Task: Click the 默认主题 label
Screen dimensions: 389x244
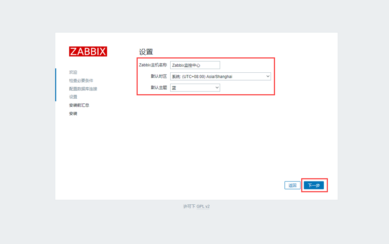Action: coord(159,88)
